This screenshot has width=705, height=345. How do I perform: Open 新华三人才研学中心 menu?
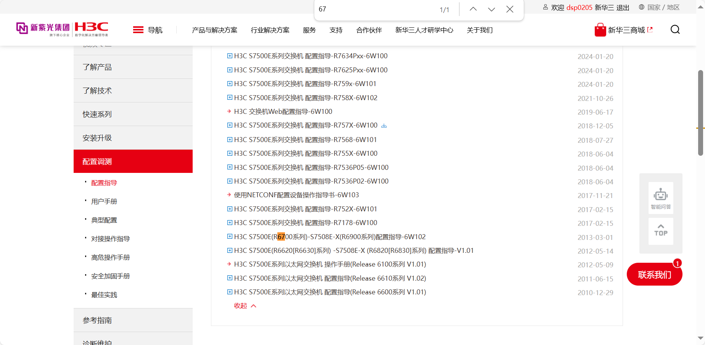[x=424, y=30]
